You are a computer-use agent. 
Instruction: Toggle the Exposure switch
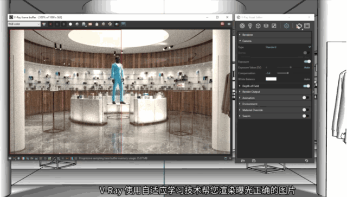(x=307, y=61)
